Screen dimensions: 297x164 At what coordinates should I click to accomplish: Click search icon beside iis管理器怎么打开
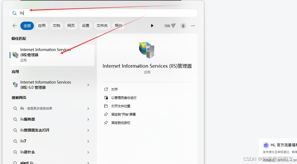coord(15,130)
